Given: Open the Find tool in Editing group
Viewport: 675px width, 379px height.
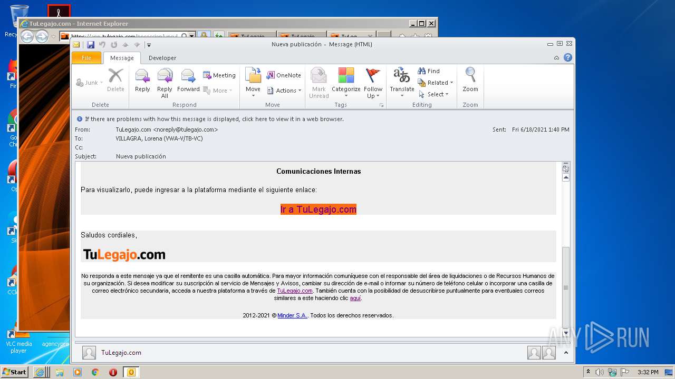Looking at the screenshot, I should point(429,71).
